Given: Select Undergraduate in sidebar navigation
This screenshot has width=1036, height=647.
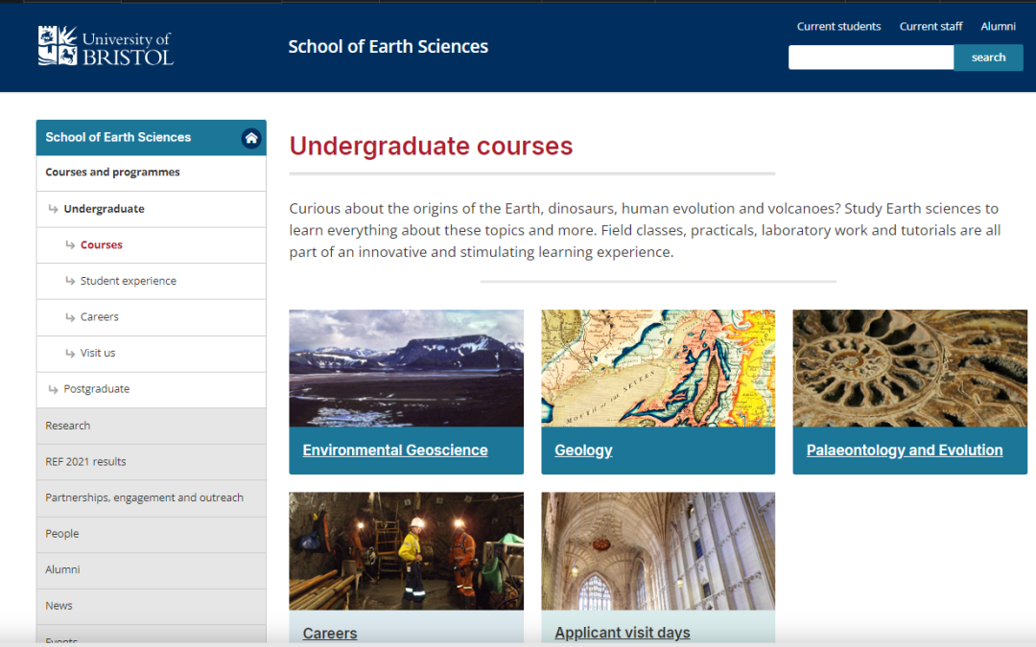Looking at the screenshot, I should click(152, 209).
